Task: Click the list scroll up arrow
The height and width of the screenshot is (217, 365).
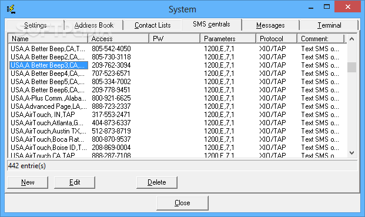Action: click(351, 39)
